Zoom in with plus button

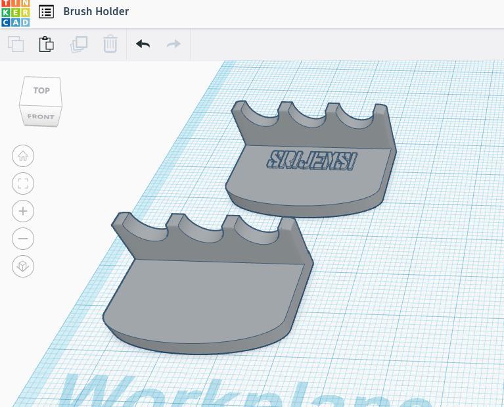(x=23, y=211)
